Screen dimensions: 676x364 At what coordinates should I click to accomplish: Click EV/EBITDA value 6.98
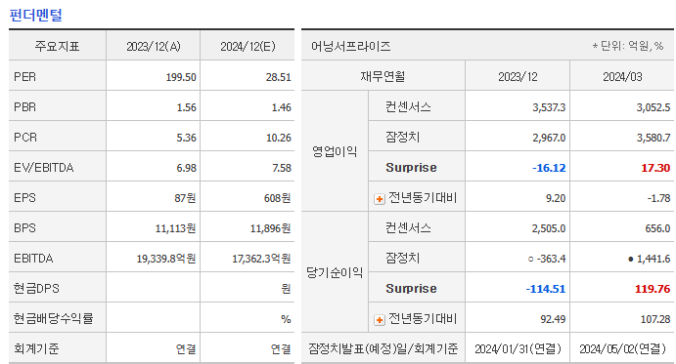(186, 168)
